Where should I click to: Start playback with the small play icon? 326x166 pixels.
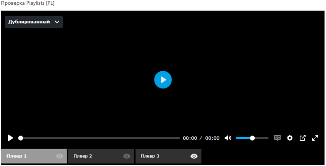(x=10, y=138)
